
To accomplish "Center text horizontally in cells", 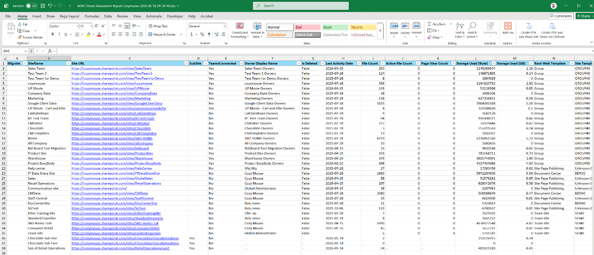I will 120,34.
